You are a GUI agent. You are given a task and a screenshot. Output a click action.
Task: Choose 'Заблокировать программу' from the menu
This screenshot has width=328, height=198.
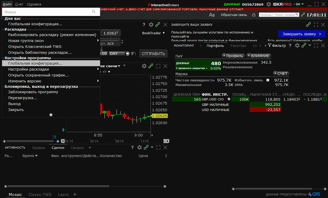pyautogui.click(x=51, y=92)
